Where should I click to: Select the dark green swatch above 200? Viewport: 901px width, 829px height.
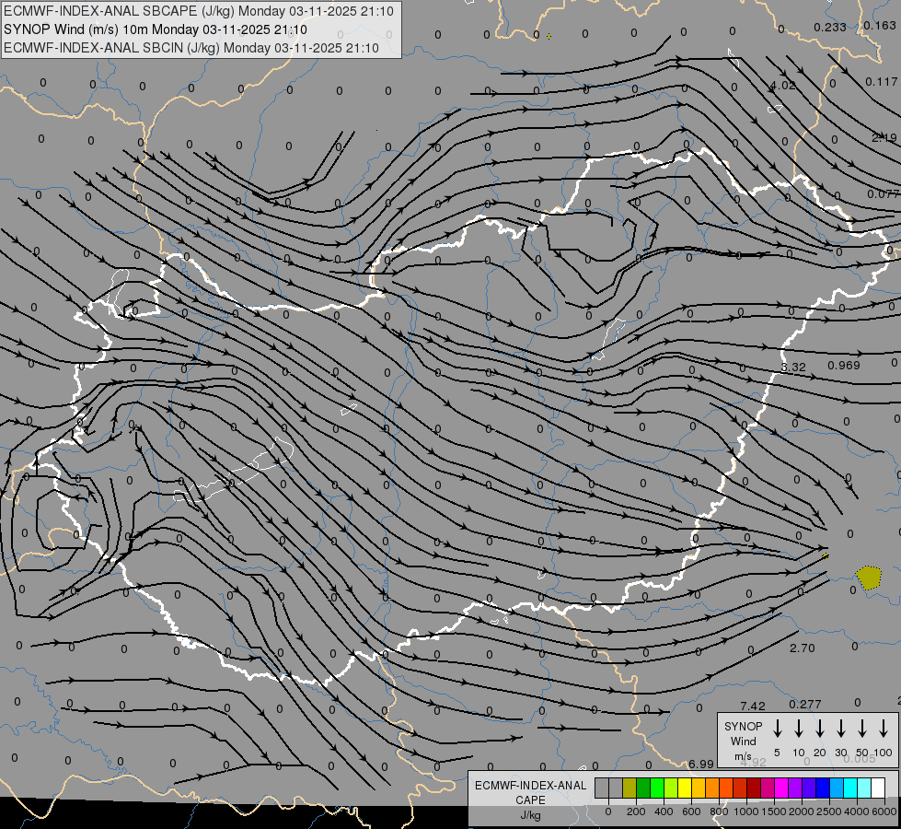[643, 788]
